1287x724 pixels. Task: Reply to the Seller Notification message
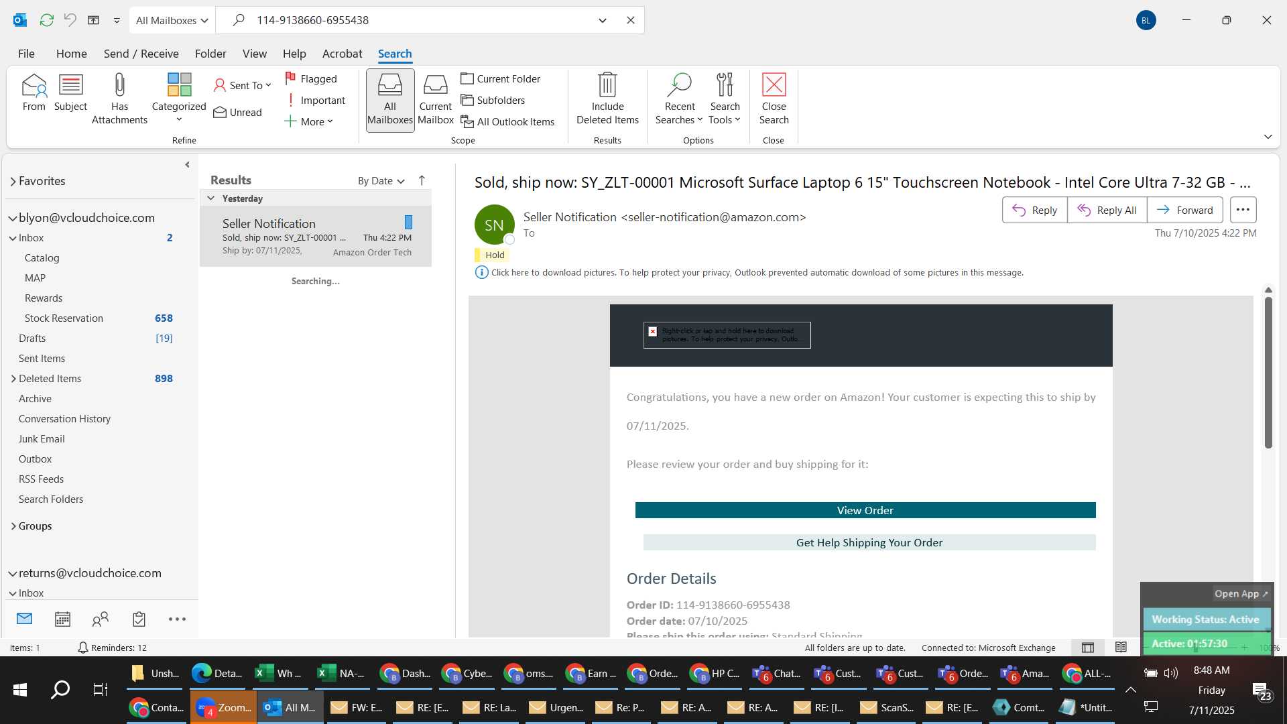(x=1034, y=210)
